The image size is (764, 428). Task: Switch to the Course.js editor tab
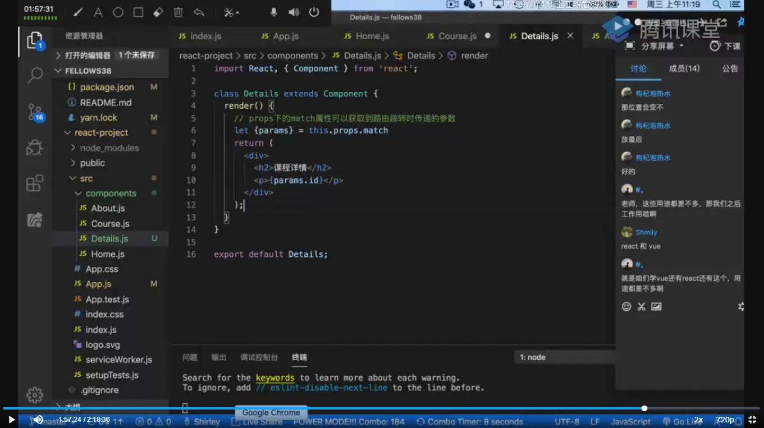point(457,36)
